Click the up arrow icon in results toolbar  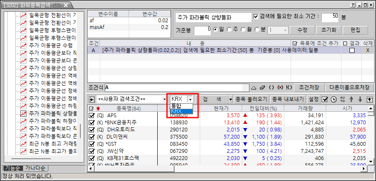pyautogui.click(x=351, y=99)
